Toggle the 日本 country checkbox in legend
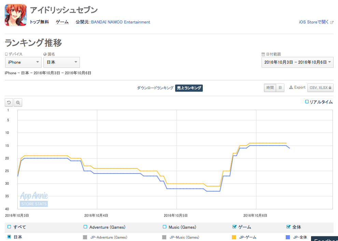338x241 pixels. [x=9, y=237]
